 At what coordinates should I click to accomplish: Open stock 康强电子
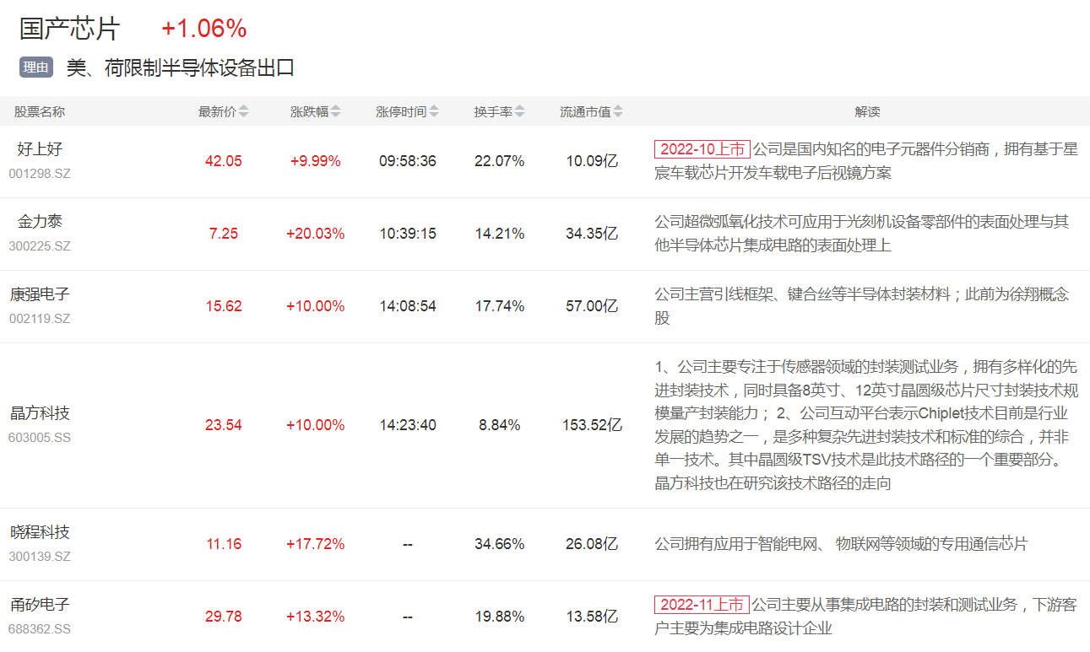40,294
